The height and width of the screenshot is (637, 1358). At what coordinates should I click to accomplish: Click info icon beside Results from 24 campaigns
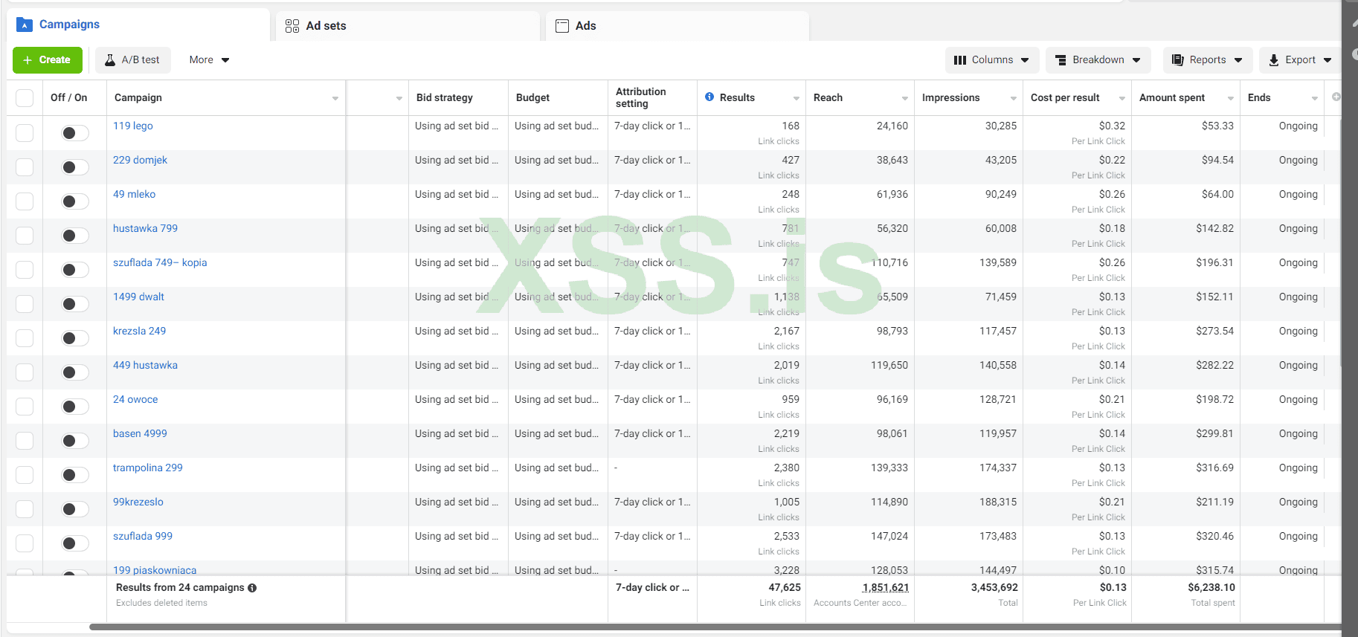(252, 588)
